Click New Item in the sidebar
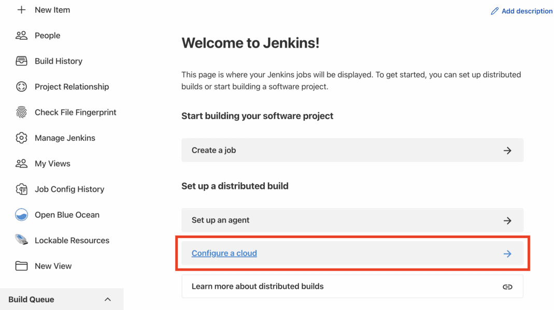Viewport: 554px width, 310px height. (52, 9)
